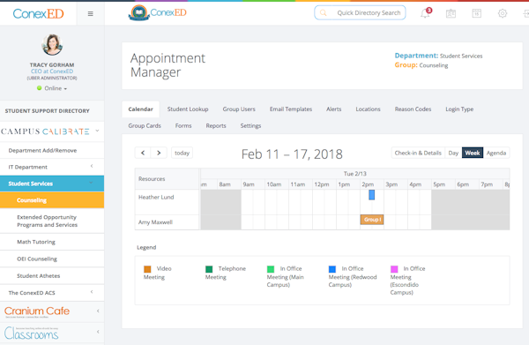Switch to the Forms tab

183,125
